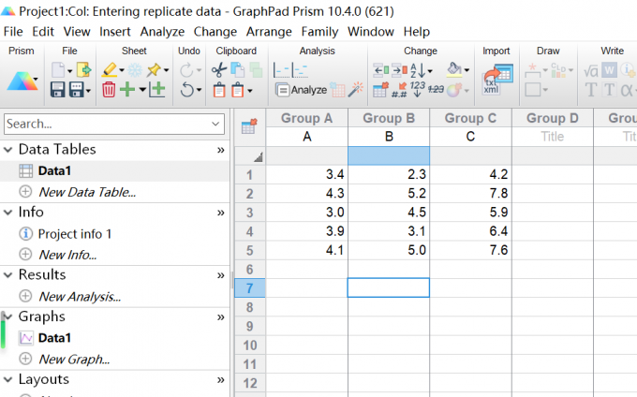Click the Undo arrow icon
Viewport: 637px width, 397px height.
tap(187, 90)
